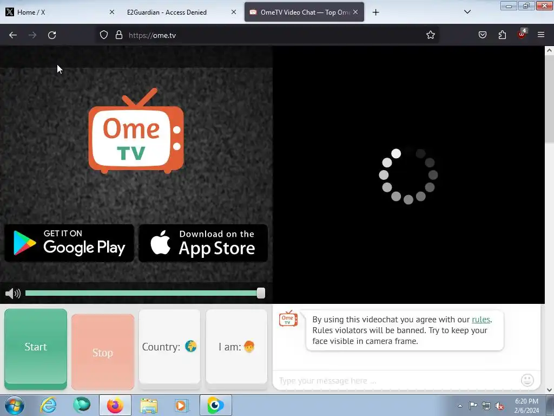Open the network tray icon

click(486, 406)
